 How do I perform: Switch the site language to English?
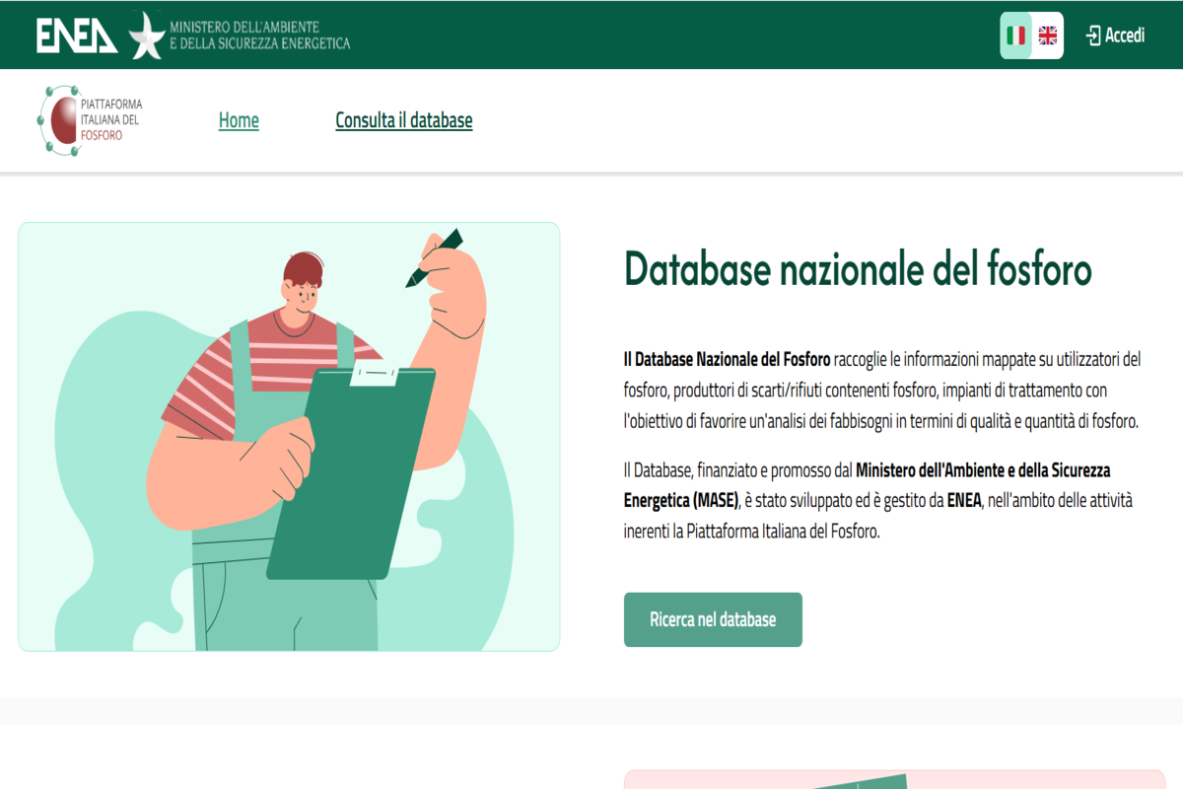(1047, 36)
